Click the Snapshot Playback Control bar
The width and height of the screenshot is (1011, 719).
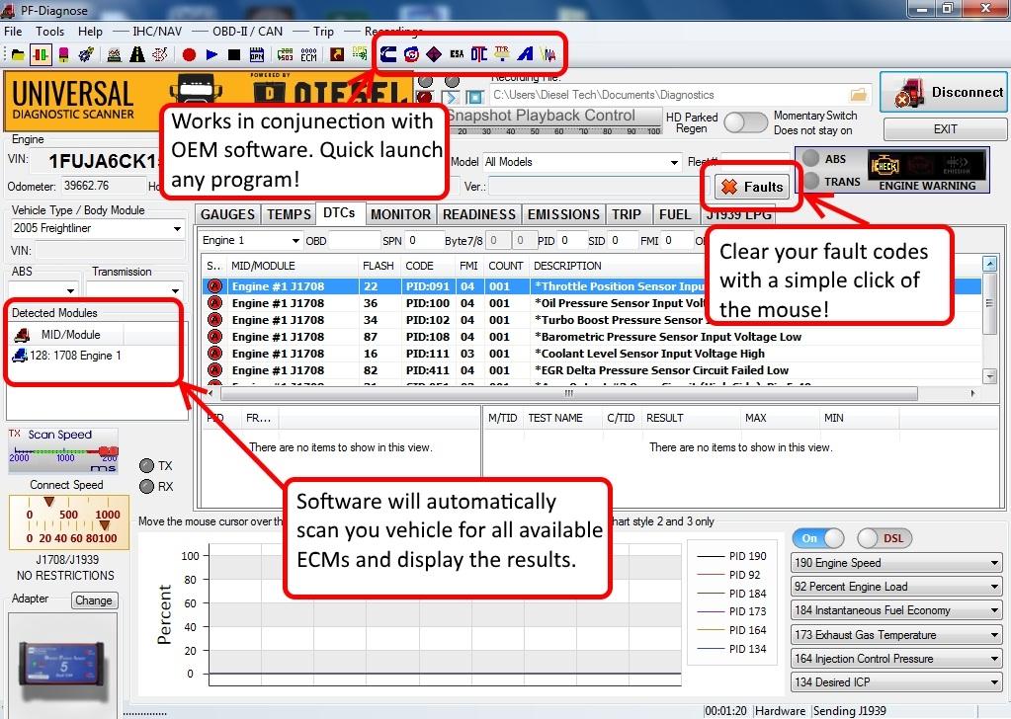pyautogui.click(x=554, y=120)
